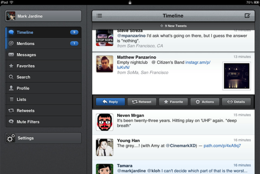Tap Young Han's avatar

104,147
